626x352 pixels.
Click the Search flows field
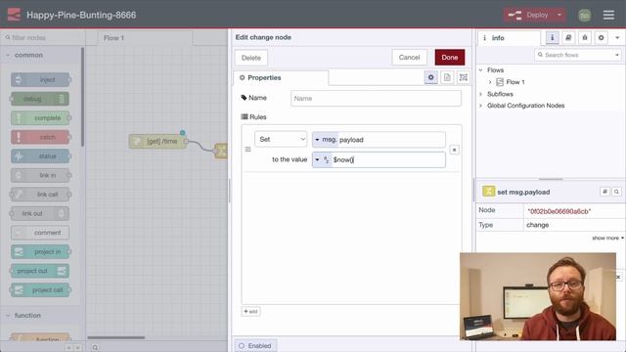tap(578, 55)
